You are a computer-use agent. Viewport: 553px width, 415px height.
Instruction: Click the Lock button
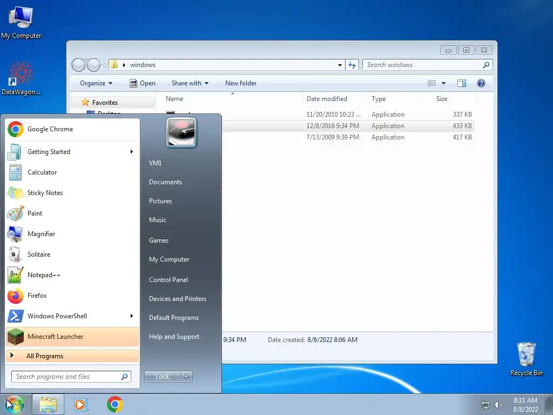coord(163,377)
